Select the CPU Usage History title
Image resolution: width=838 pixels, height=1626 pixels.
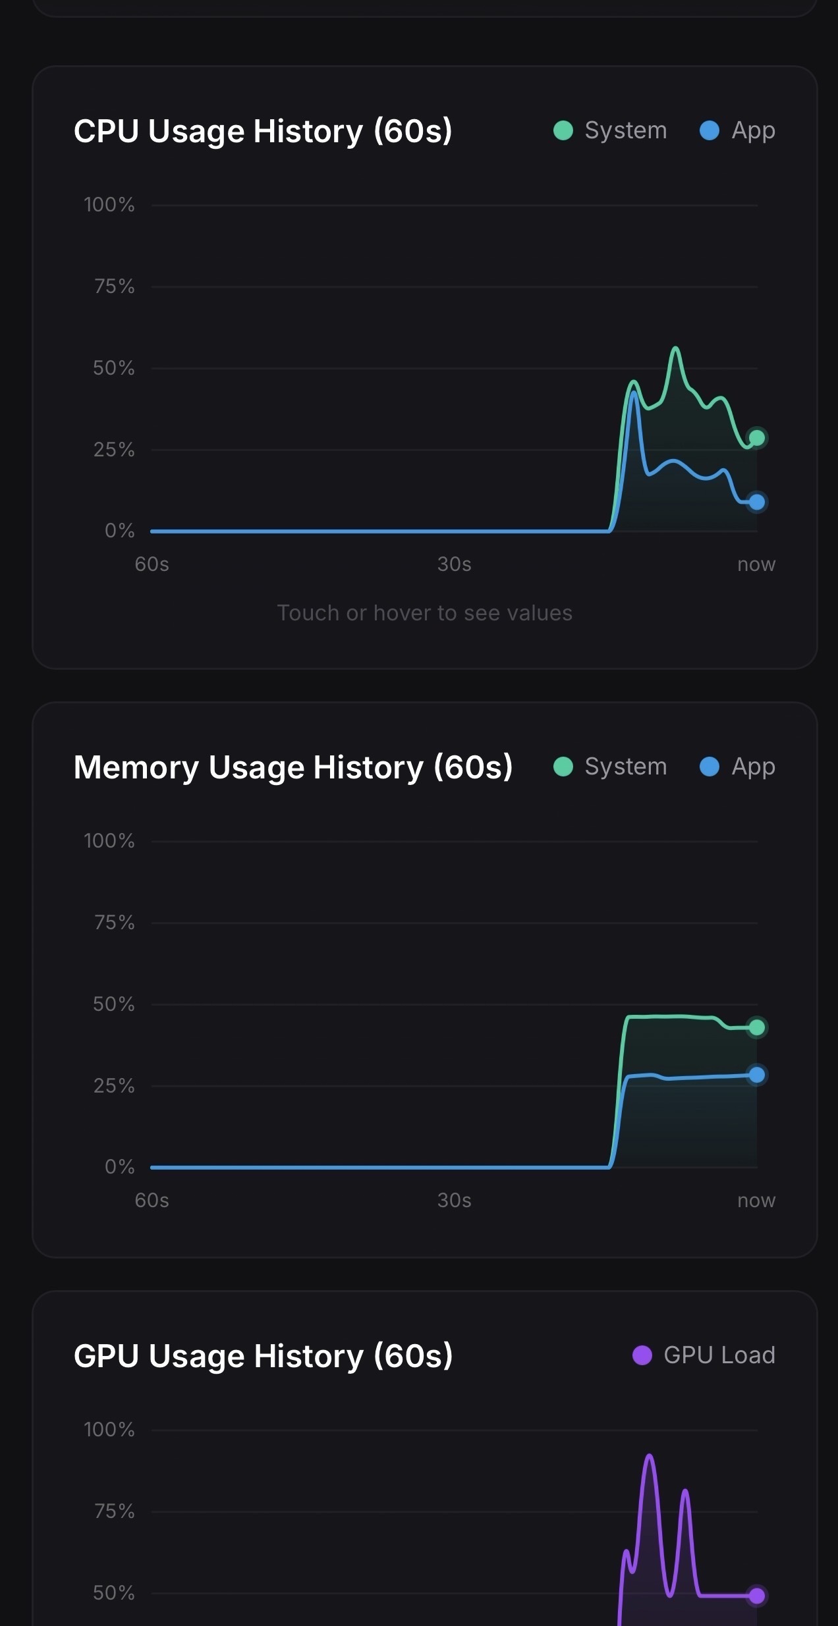coord(264,130)
